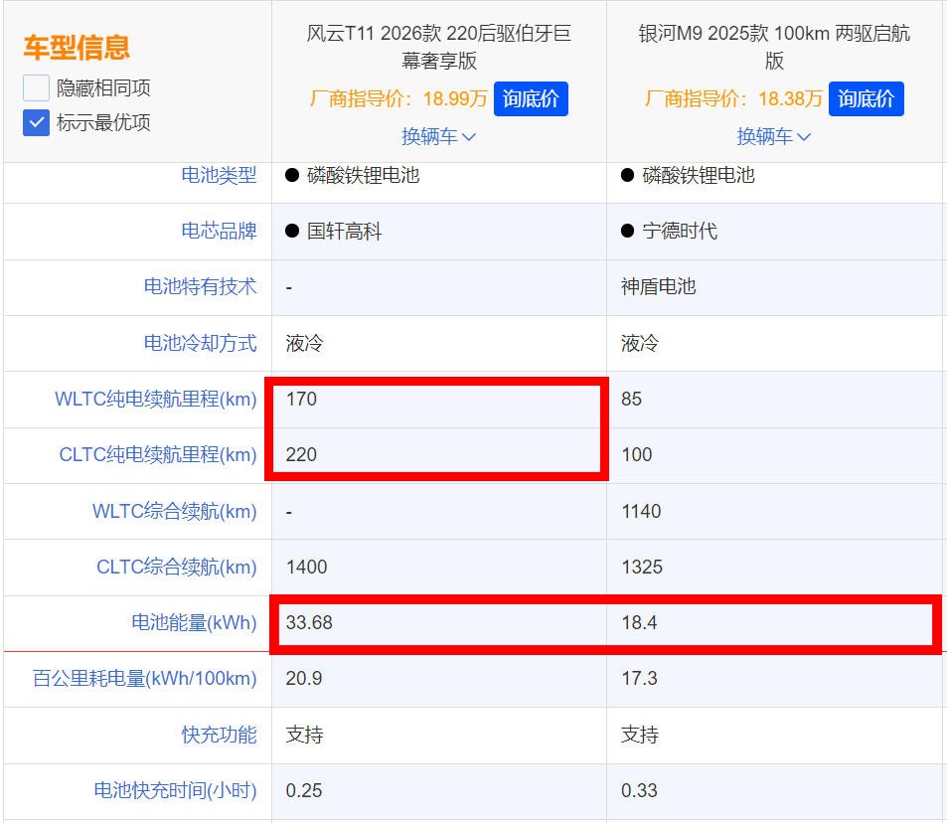
Task: Open the 电芯品牌 specification link
Action: (x=218, y=232)
